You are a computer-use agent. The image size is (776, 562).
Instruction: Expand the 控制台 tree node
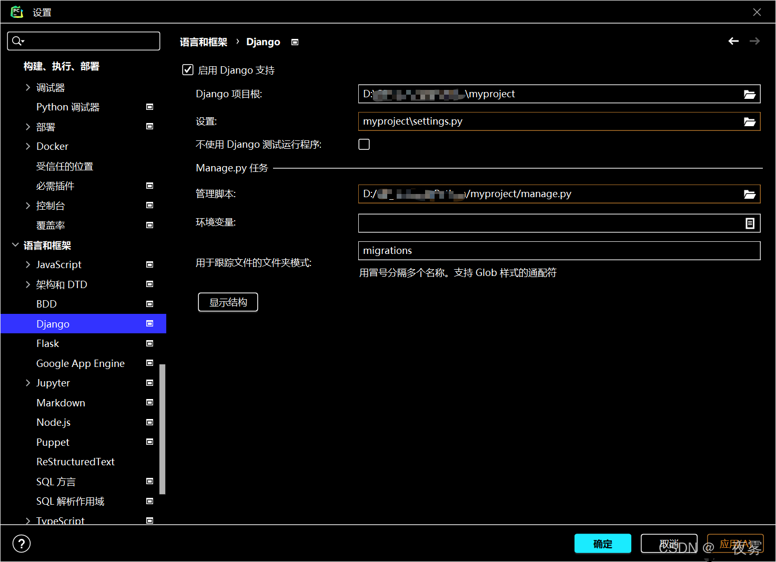pyautogui.click(x=28, y=206)
